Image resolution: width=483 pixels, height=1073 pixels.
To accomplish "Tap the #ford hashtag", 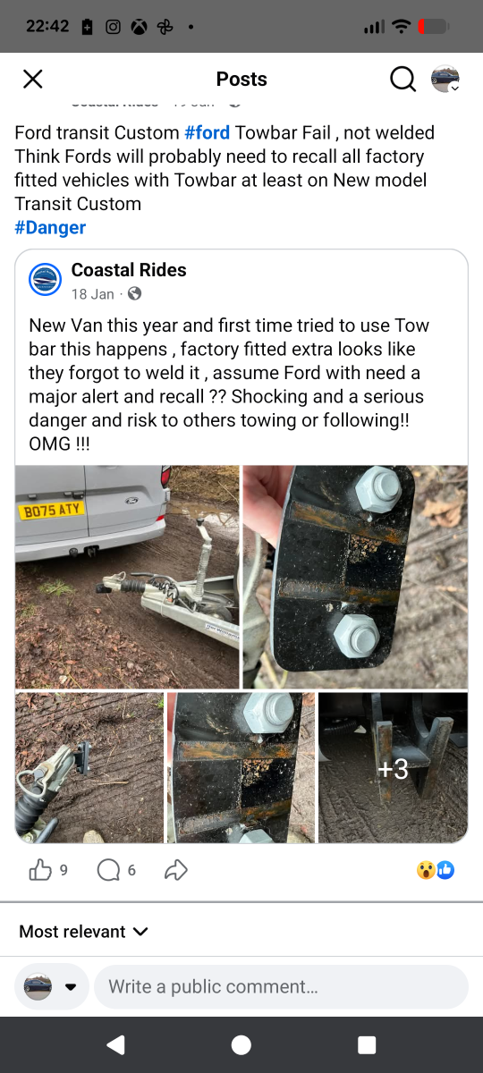I will [208, 132].
